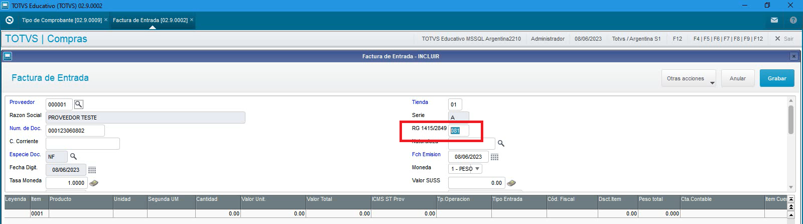Switch to Factura de Entrada tab
This screenshot has height=224, width=803.
pyautogui.click(x=150, y=20)
